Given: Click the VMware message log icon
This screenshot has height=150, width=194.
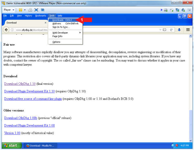Looking at the screenshot, I should point(189,10).
